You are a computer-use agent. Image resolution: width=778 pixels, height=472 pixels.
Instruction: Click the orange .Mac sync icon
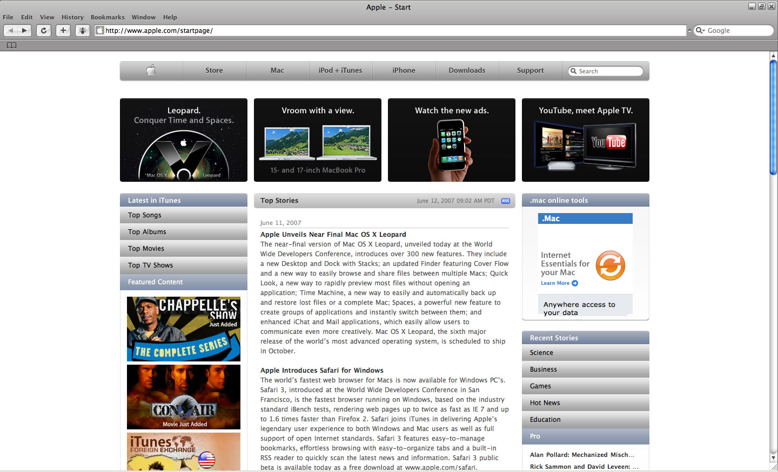tap(611, 265)
